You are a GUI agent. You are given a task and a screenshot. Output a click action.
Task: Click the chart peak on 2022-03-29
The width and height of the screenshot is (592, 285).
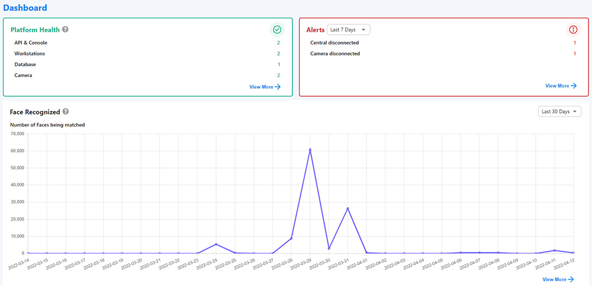tap(310, 150)
